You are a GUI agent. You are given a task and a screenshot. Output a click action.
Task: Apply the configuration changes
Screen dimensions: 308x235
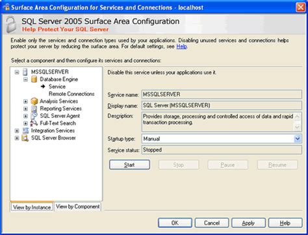(248, 223)
